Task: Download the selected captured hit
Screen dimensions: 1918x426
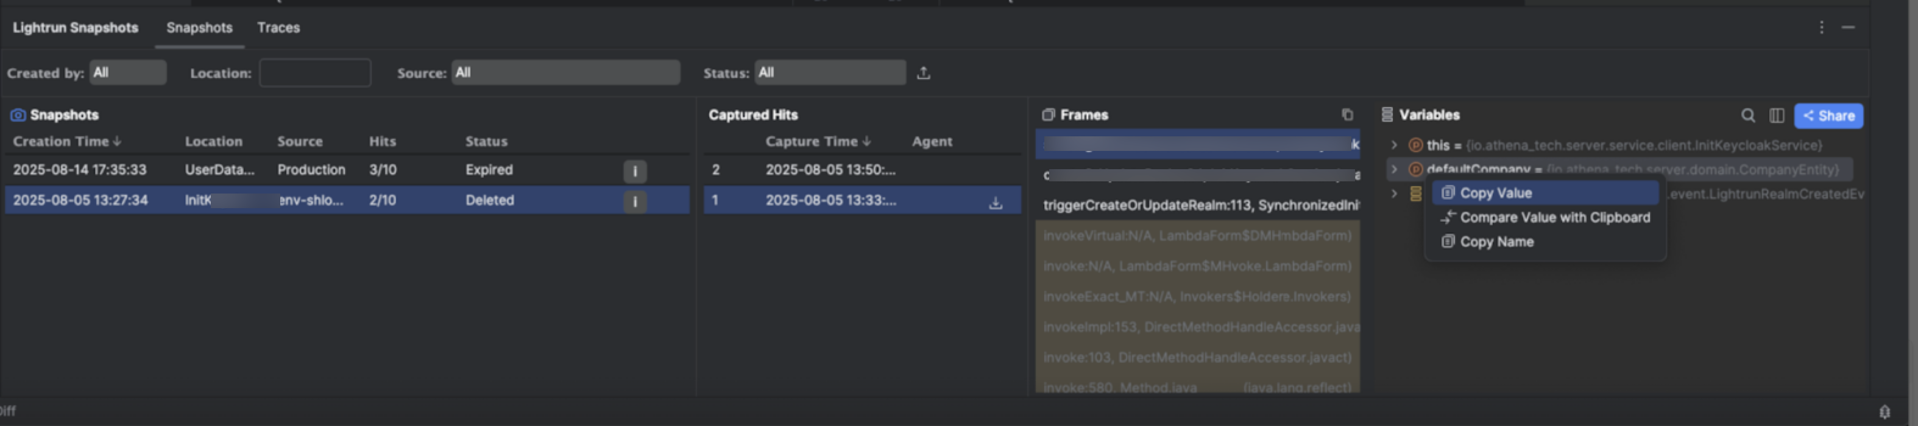Action: click(x=995, y=202)
